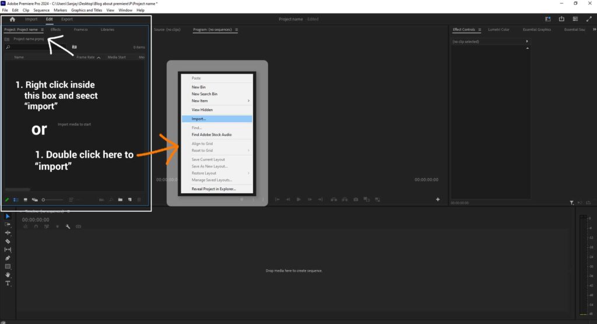This screenshot has height=324, width=597.
Task: Create new search bin from query icon
Action: (x=74, y=47)
